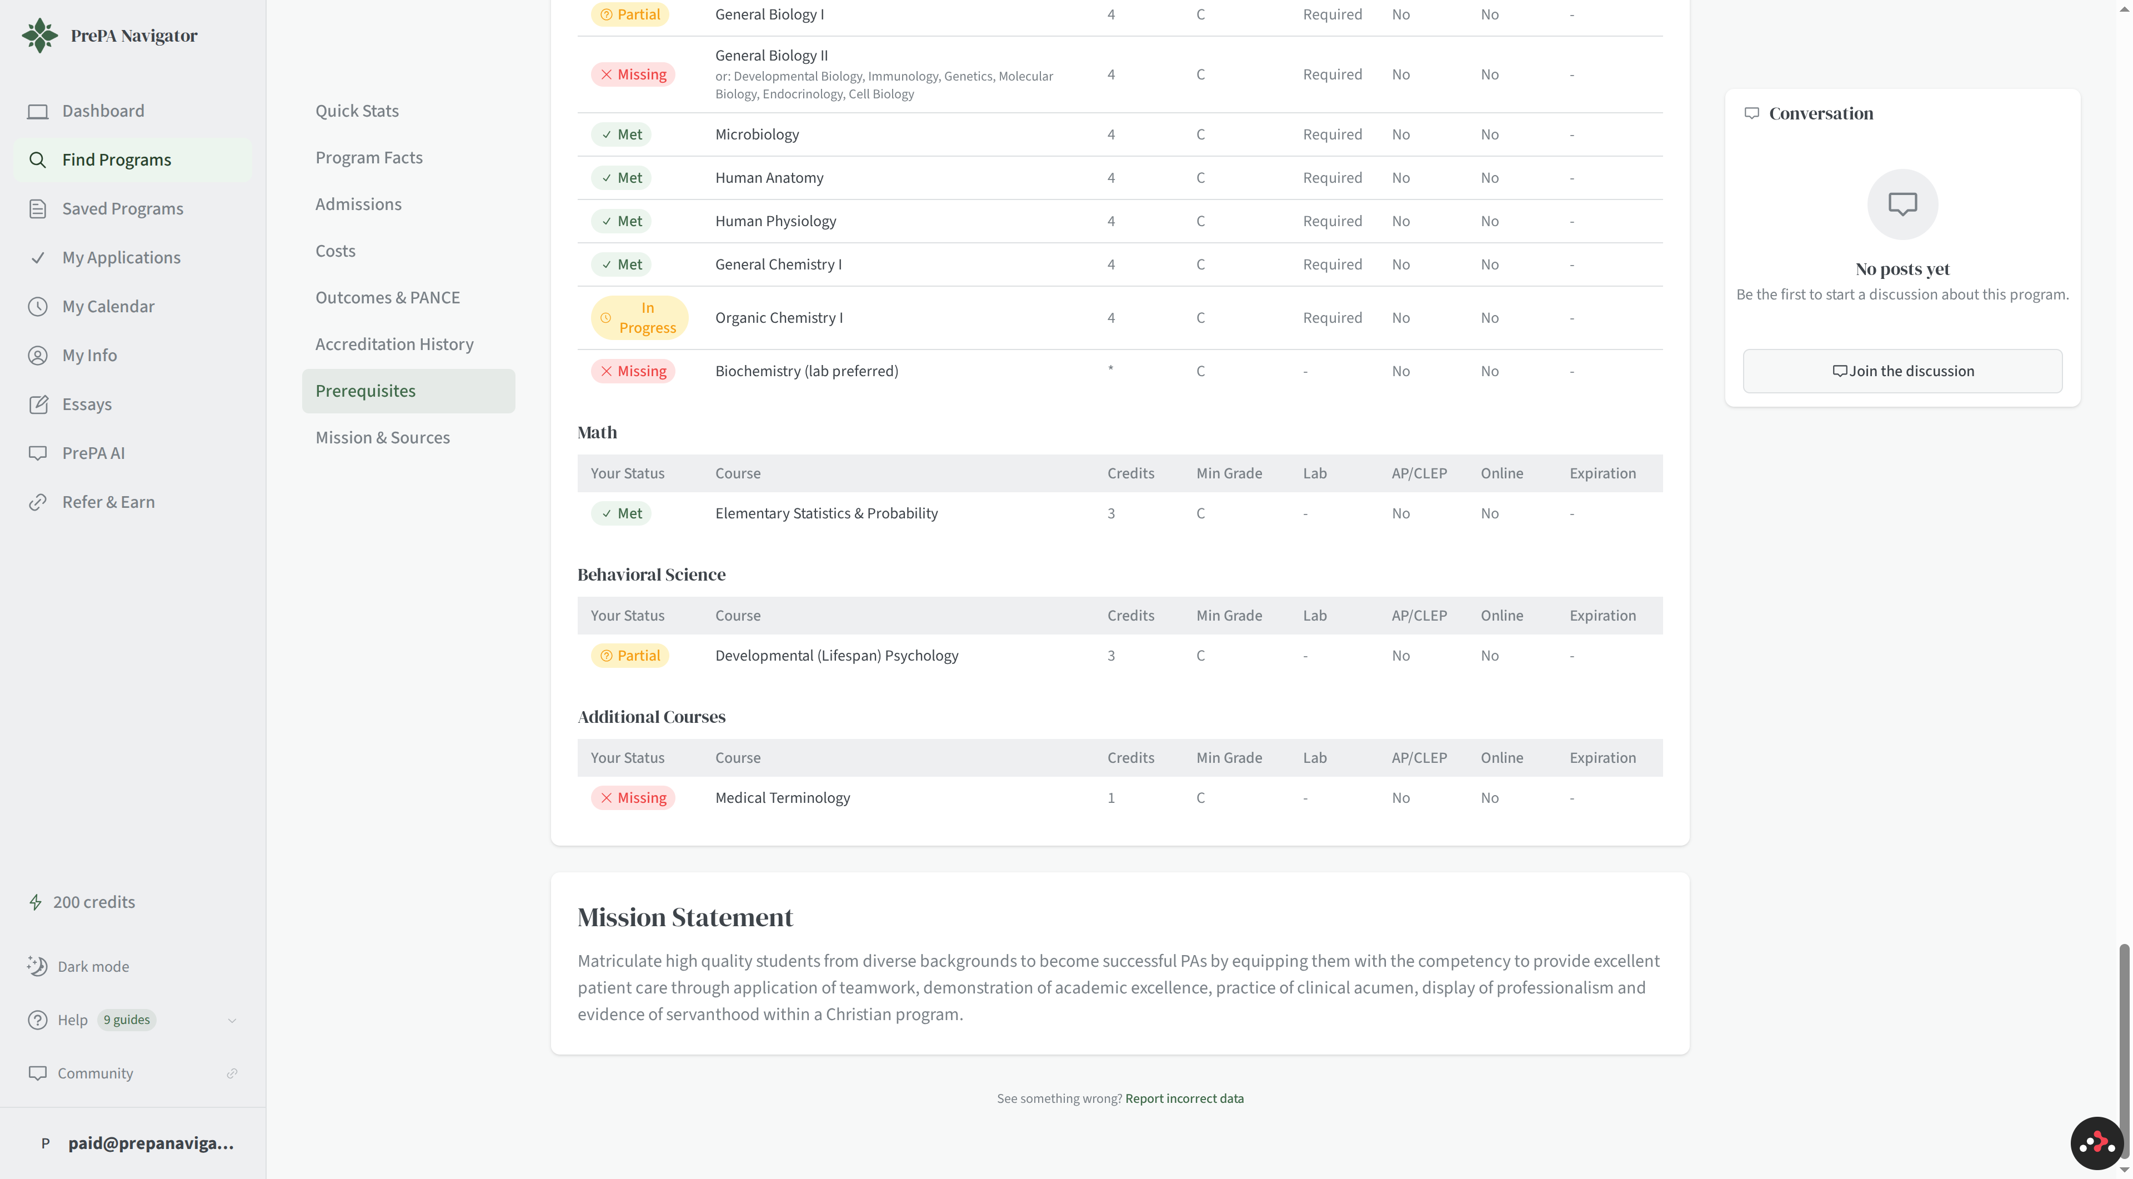
Task: Click the Refer & Earn link icon
Action: [37, 502]
